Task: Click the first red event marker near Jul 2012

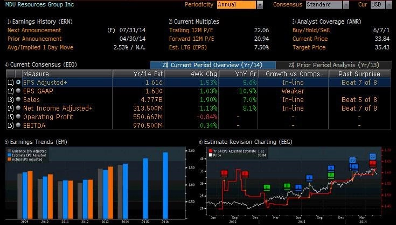Action: click(x=224, y=173)
